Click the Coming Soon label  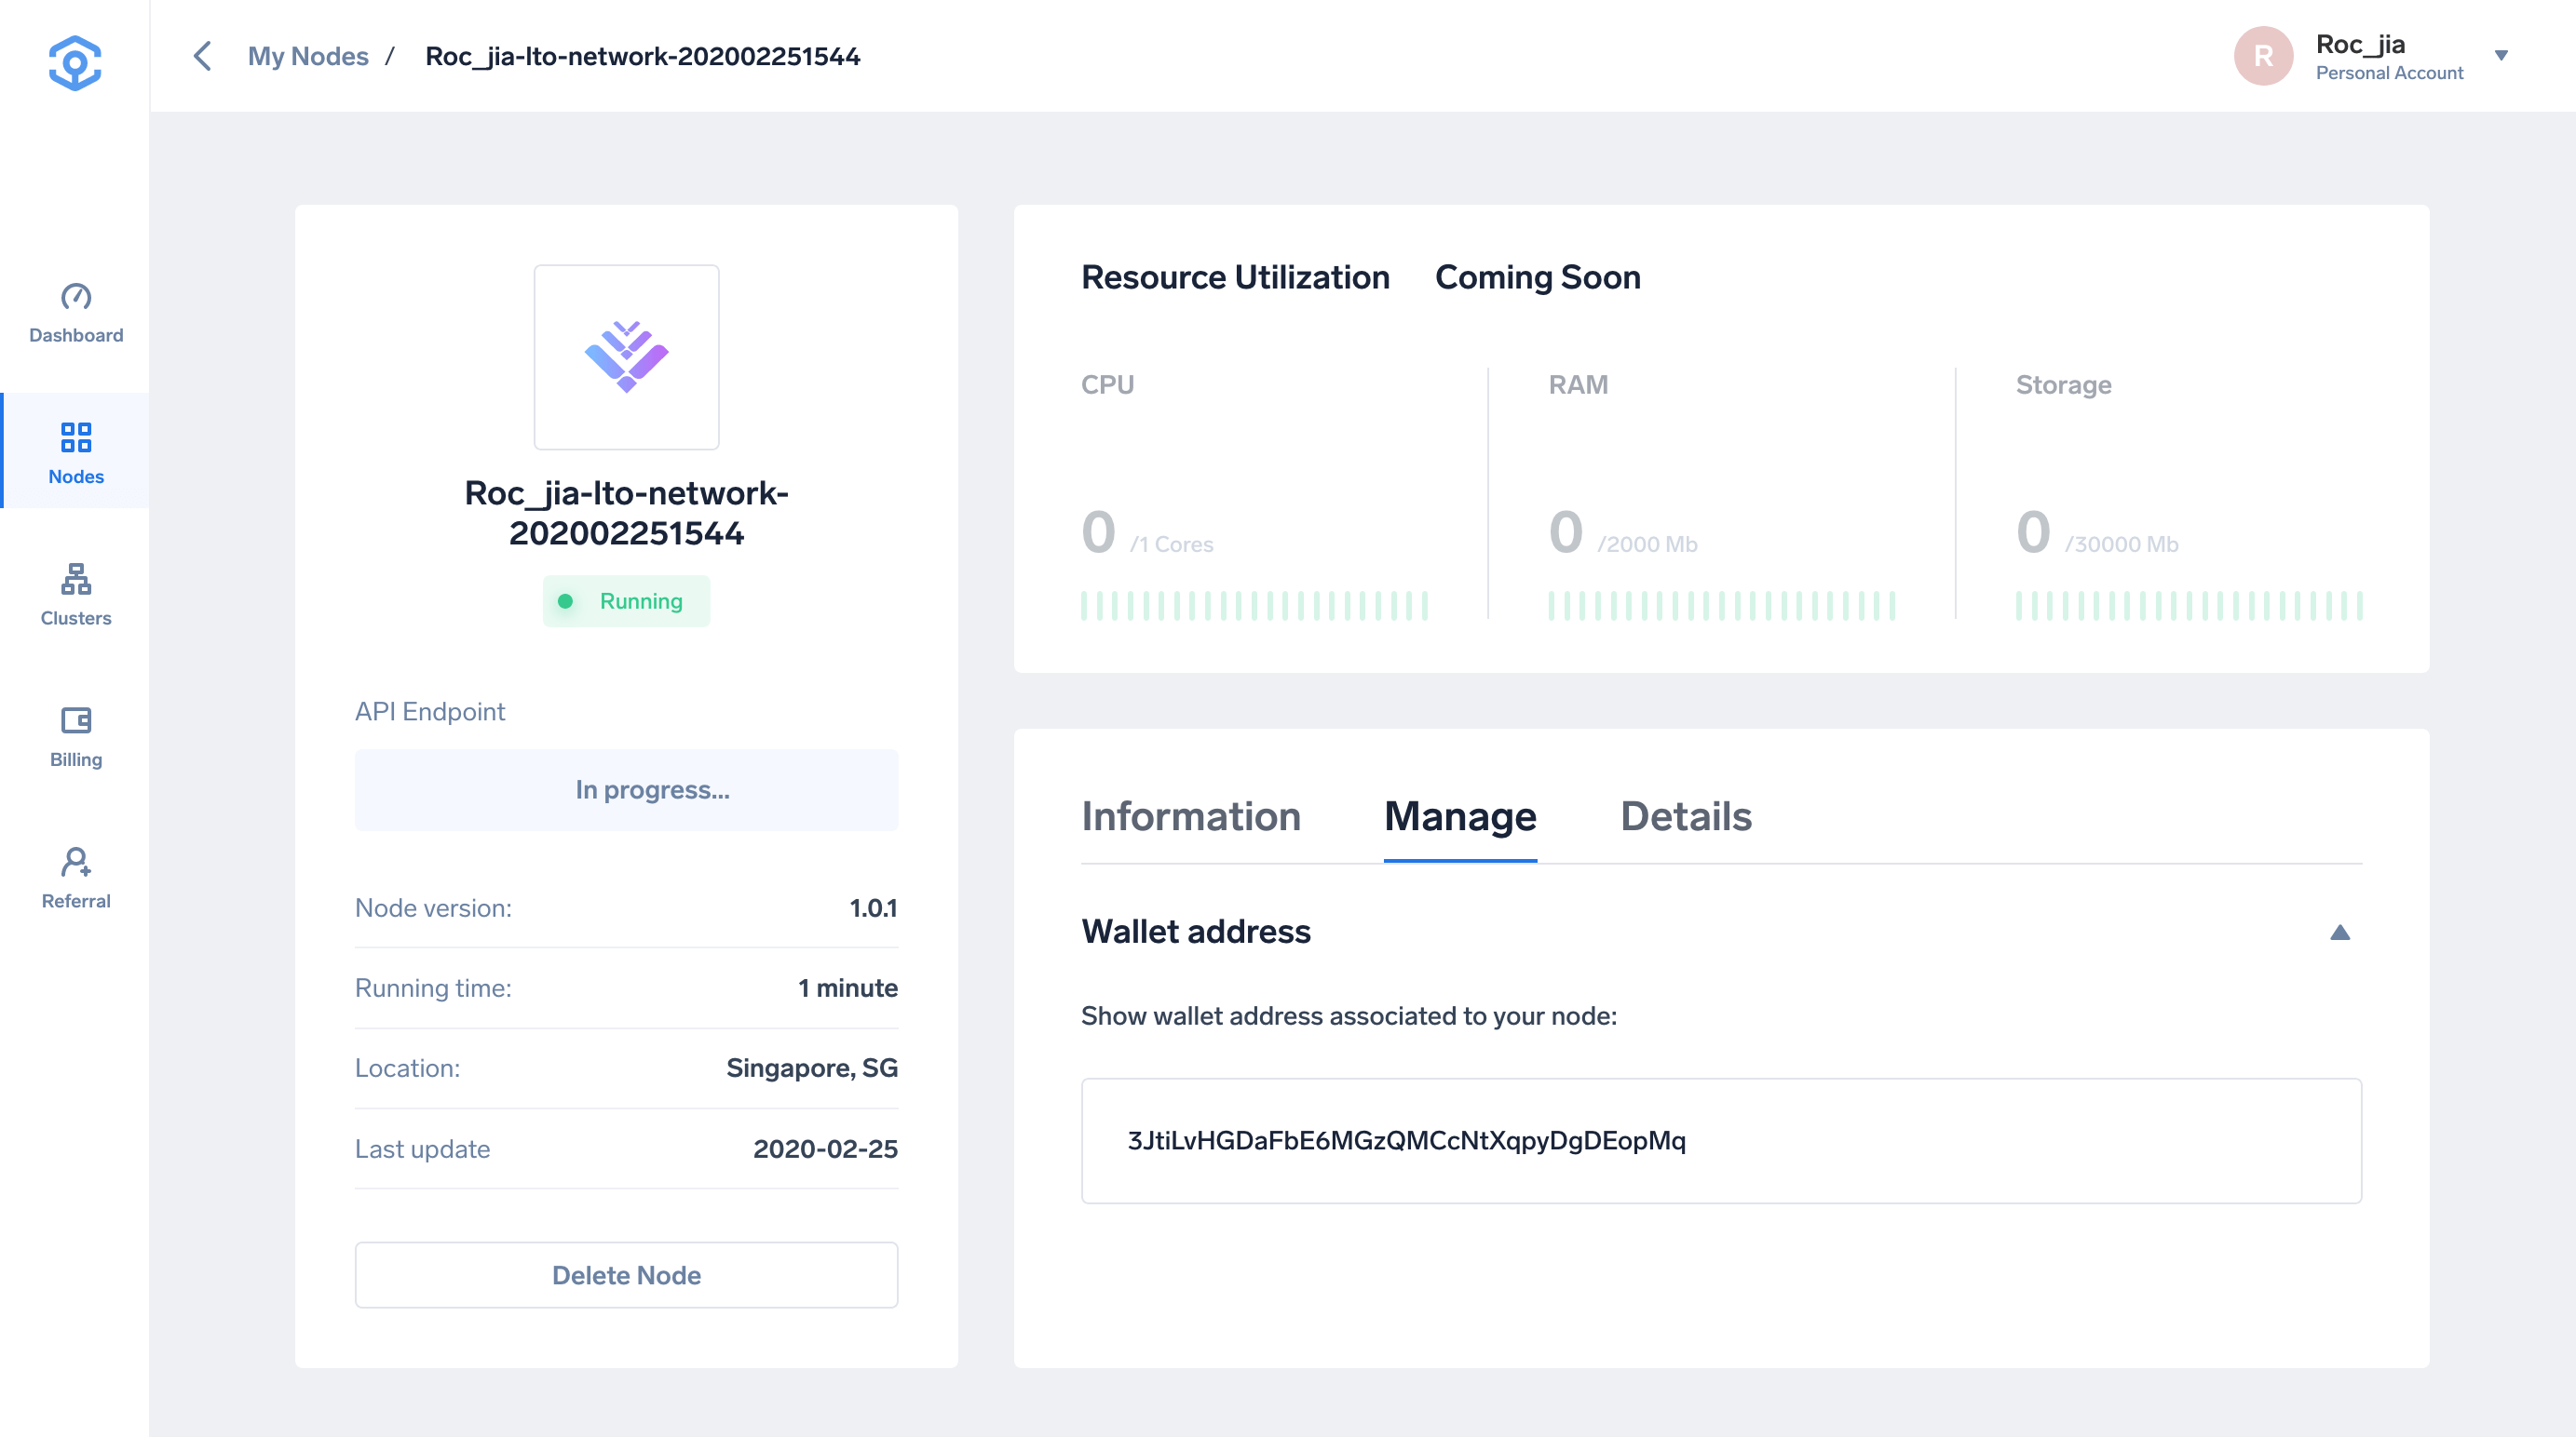[x=1538, y=277]
